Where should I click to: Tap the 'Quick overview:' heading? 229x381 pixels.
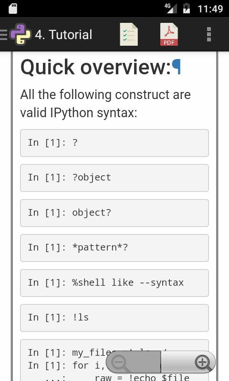(x=96, y=67)
